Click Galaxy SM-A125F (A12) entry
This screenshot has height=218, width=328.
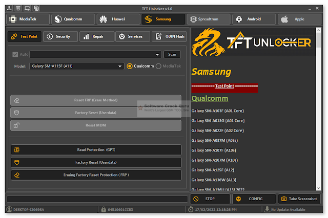pyautogui.click(x=213, y=170)
